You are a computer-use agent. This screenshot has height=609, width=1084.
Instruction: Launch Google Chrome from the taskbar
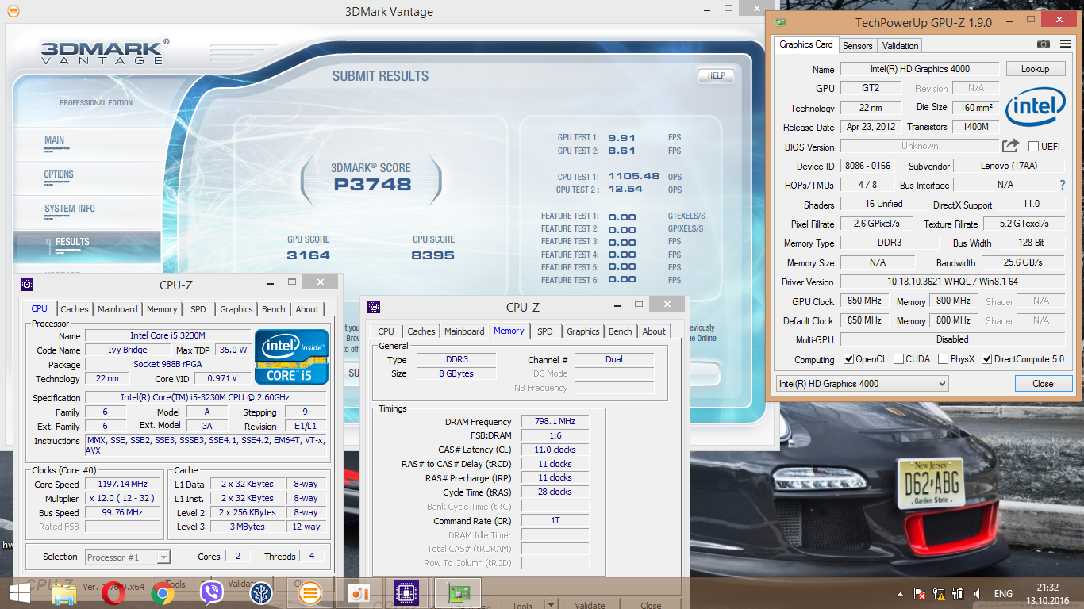click(x=163, y=593)
